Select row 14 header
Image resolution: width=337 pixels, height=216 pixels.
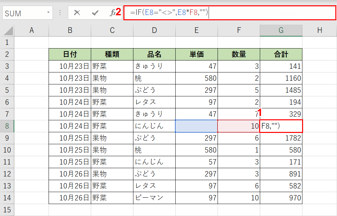pyautogui.click(x=7, y=197)
